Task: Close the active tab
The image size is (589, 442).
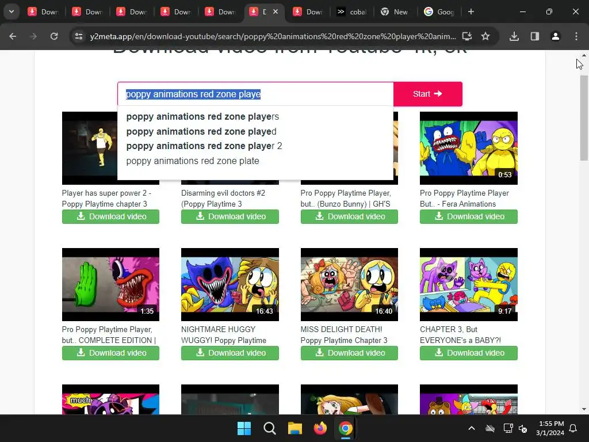Action: tap(276, 12)
